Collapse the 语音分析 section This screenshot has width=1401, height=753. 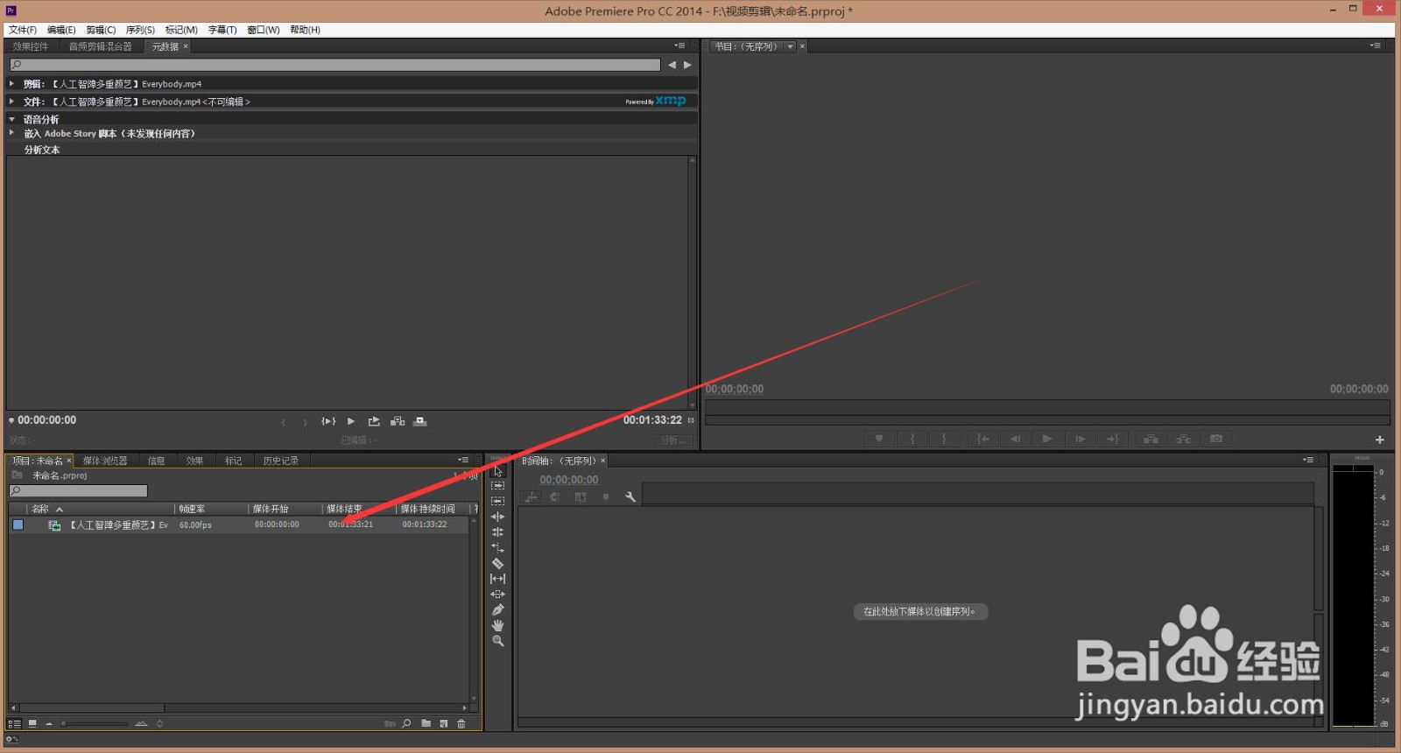12,119
